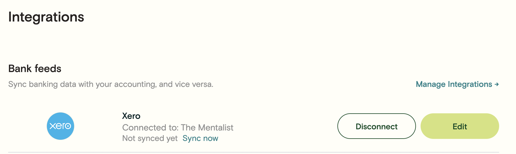
Task: Click the white xero wordmark inside logo
Action: tap(61, 126)
